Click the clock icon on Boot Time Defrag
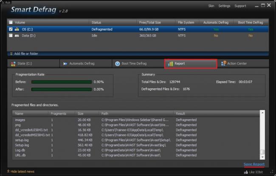Viewport: 276px width, 176px height. 117,64
